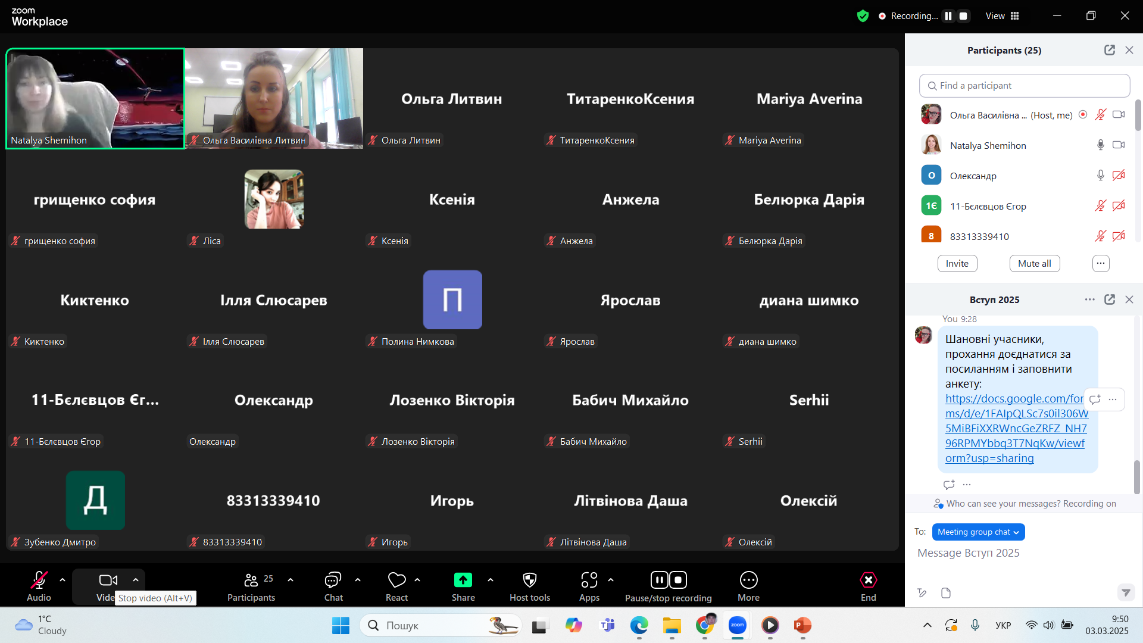End the meeting with End button
Viewport: 1143px width, 643px height.
[868, 586]
